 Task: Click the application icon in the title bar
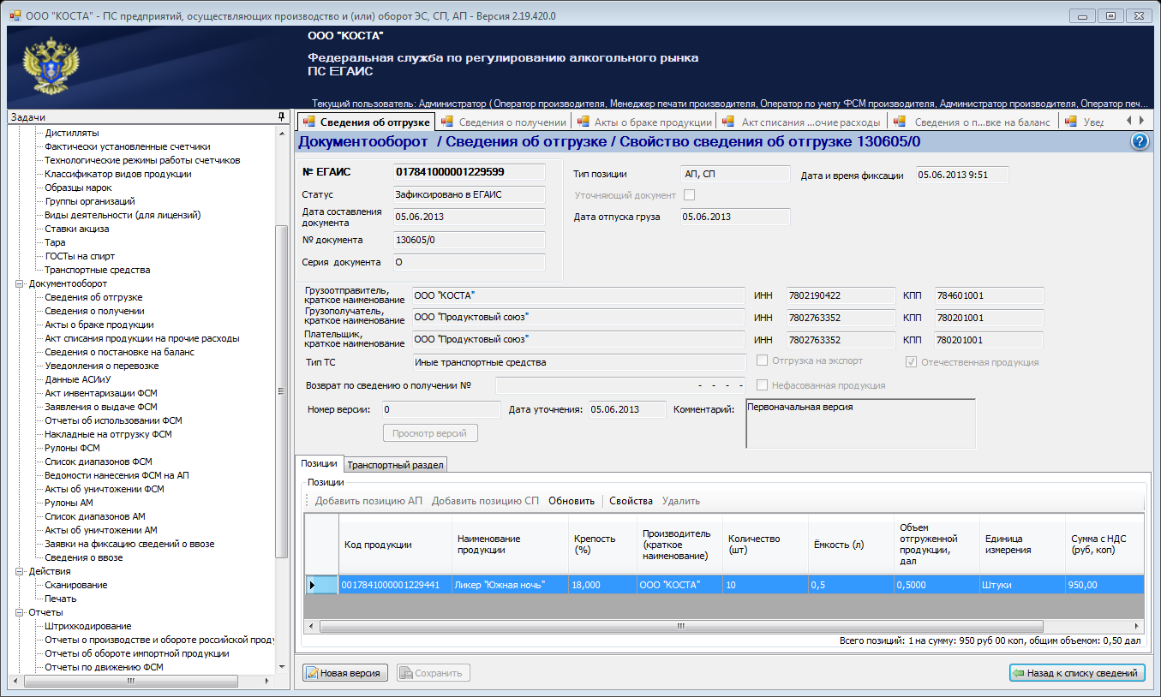coord(15,15)
